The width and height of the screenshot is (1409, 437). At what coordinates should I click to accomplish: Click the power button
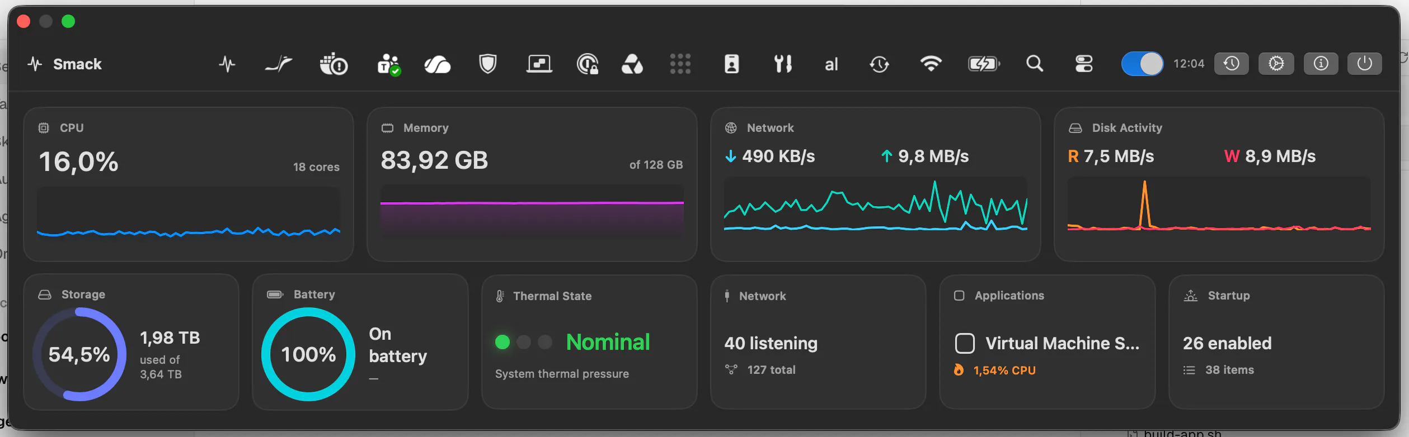click(x=1364, y=64)
